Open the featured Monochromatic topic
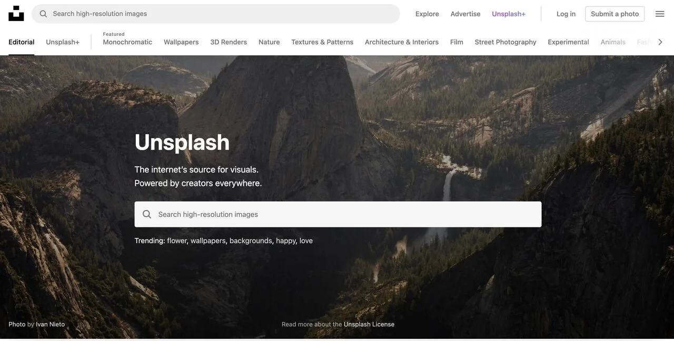Viewport: 674px width, 341px height. click(x=127, y=42)
